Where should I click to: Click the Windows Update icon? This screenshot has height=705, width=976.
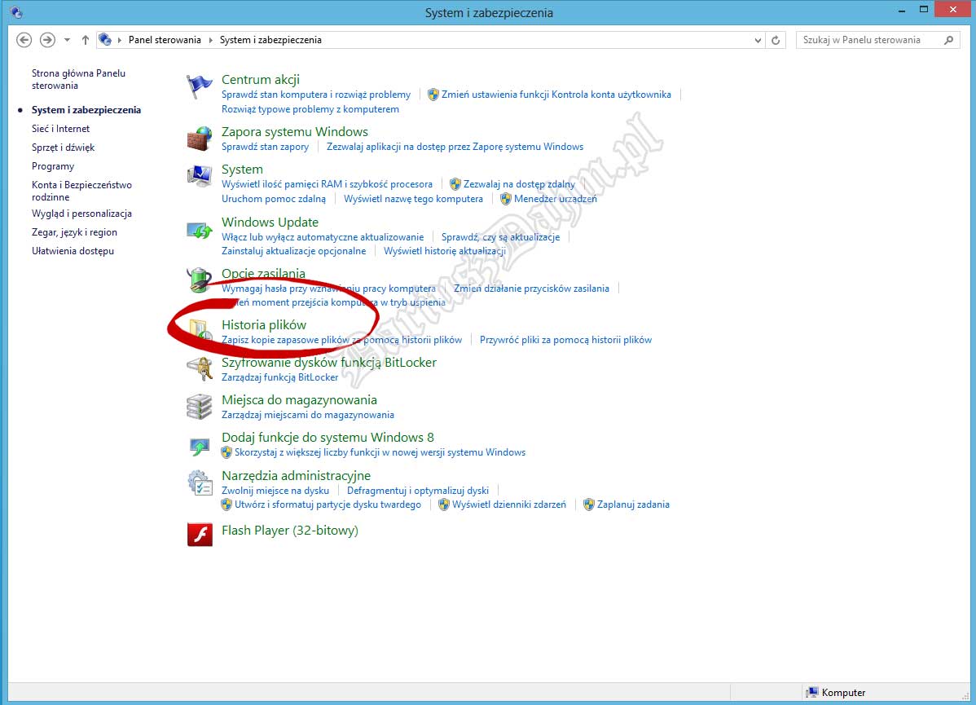199,231
